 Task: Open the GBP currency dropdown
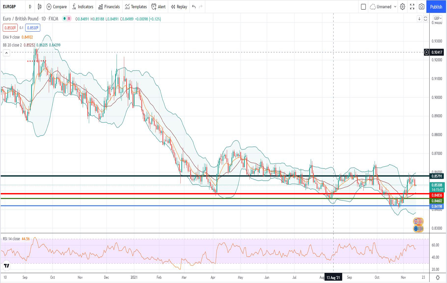coord(438,18)
